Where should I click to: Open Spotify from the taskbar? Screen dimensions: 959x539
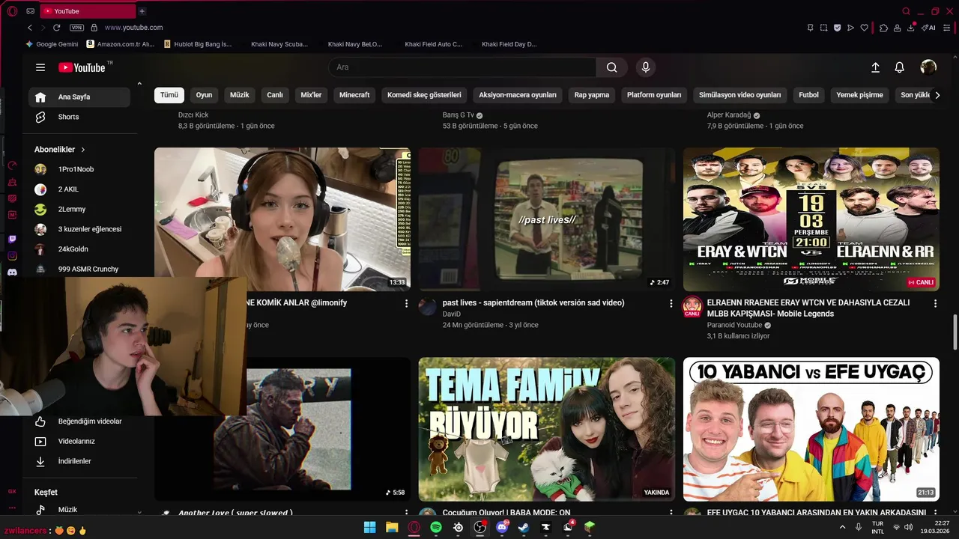point(436,528)
